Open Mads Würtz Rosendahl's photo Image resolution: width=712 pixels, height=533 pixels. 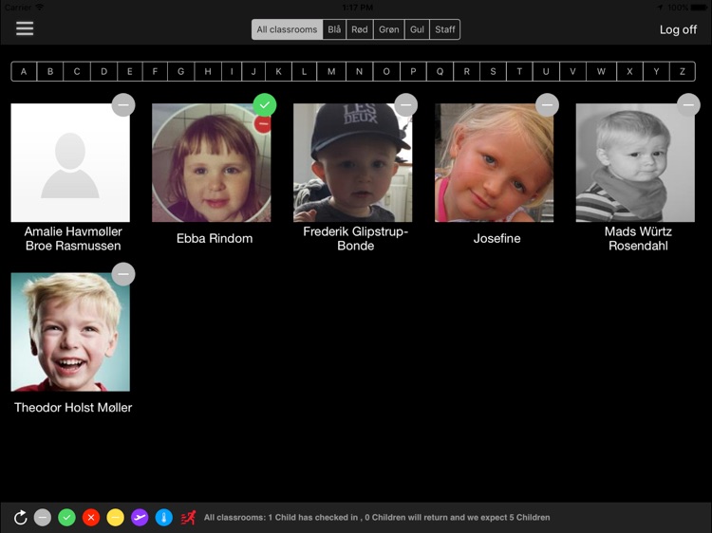tap(635, 163)
